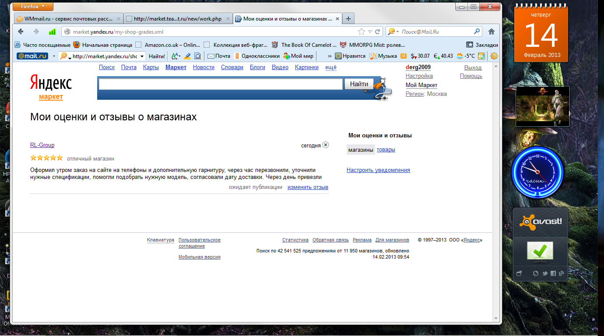Image resolution: width=604 pixels, height=336 pixels.
Task: Open the RL-Group shop link
Action: point(42,145)
